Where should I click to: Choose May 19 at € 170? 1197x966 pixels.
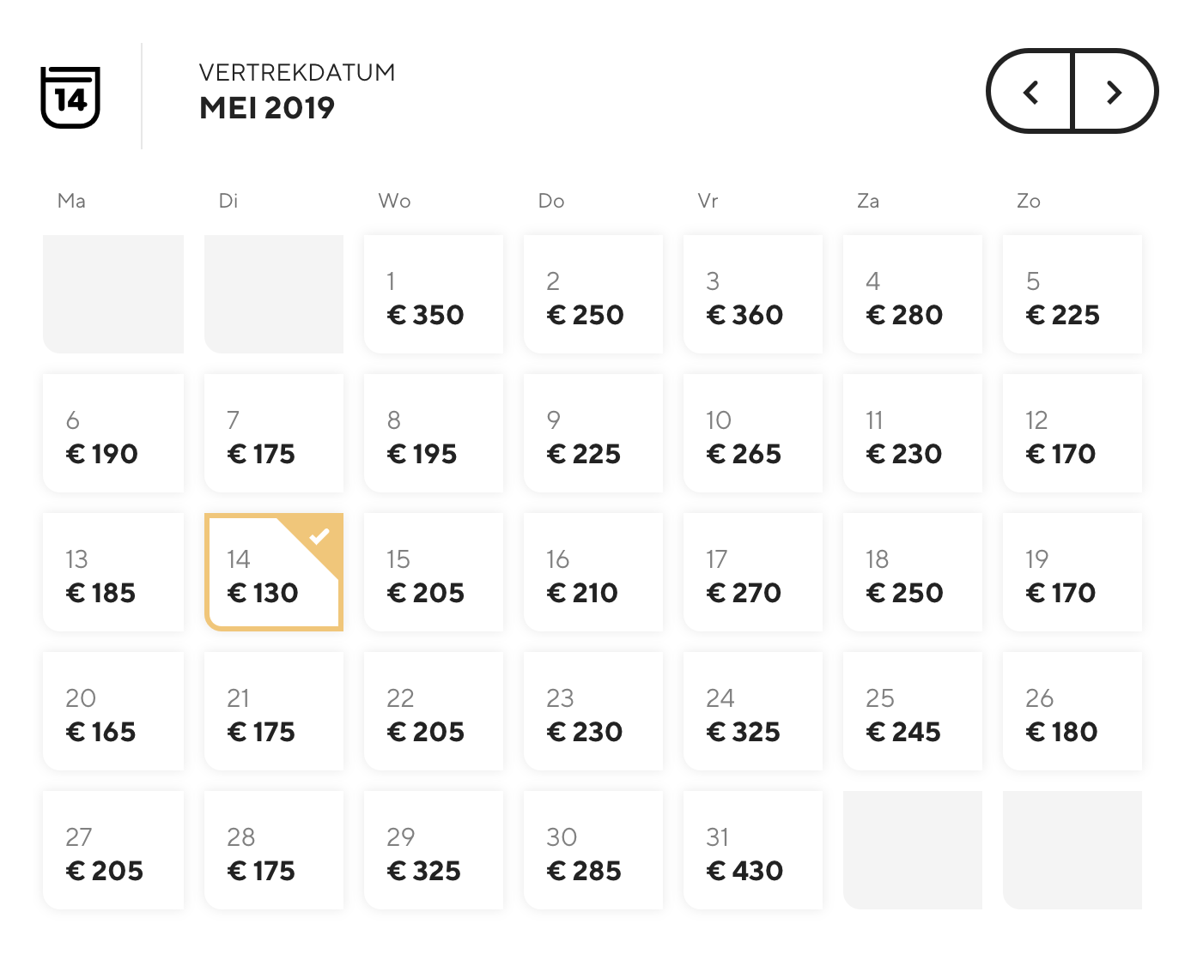click(x=1072, y=572)
